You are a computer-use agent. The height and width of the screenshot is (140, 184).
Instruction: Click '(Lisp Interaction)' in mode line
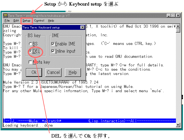coord(107,121)
